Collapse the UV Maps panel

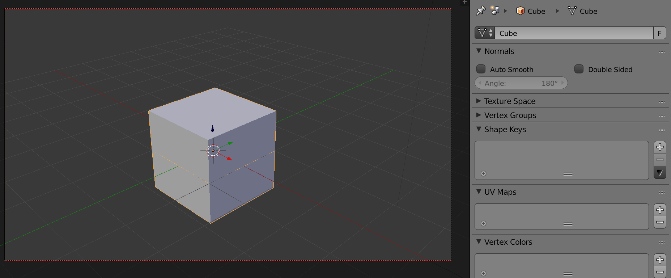[x=479, y=191]
